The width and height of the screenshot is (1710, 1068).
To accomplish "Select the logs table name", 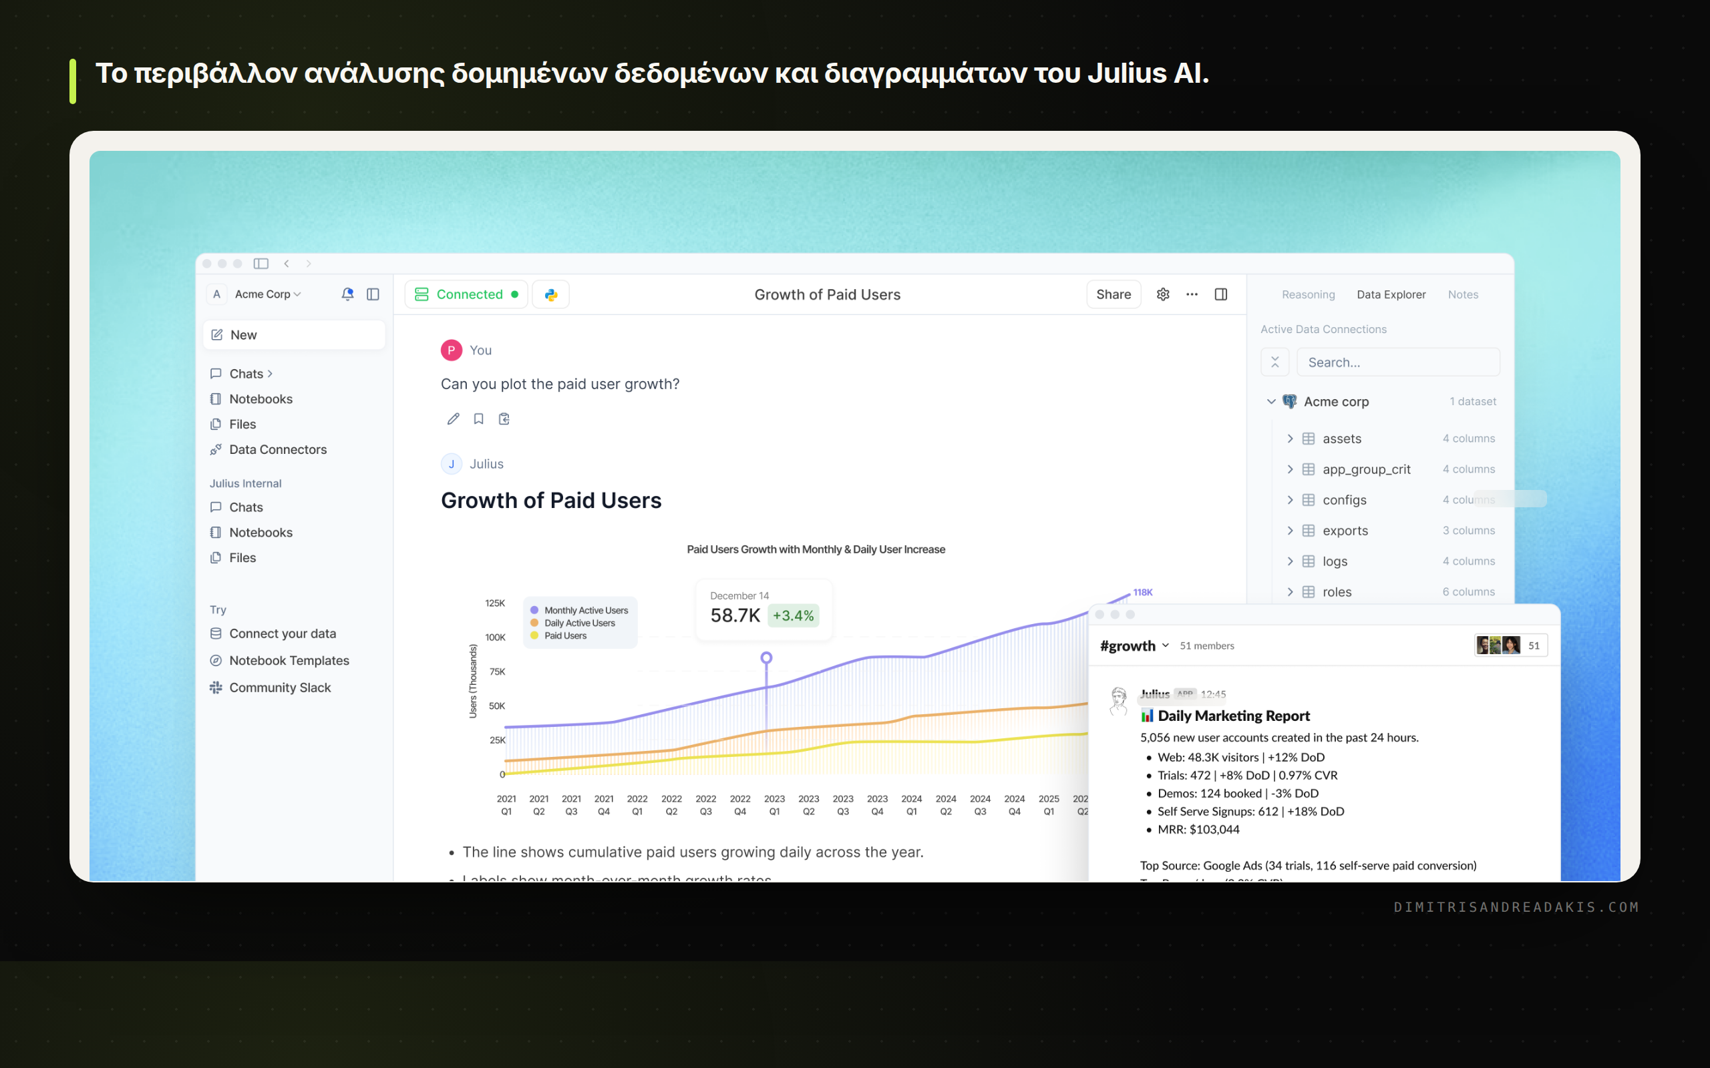I will click(x=1335, y=561).
